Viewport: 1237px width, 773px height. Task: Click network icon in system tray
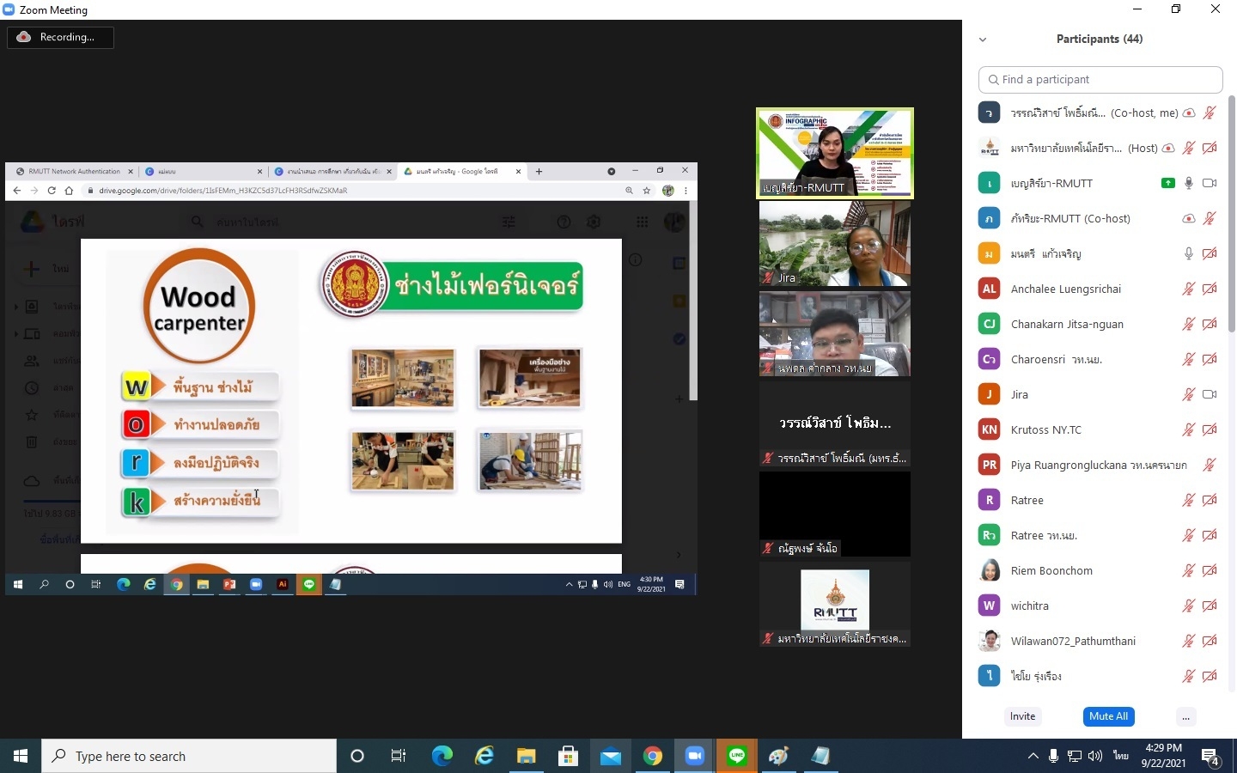tap(1075, 756)
